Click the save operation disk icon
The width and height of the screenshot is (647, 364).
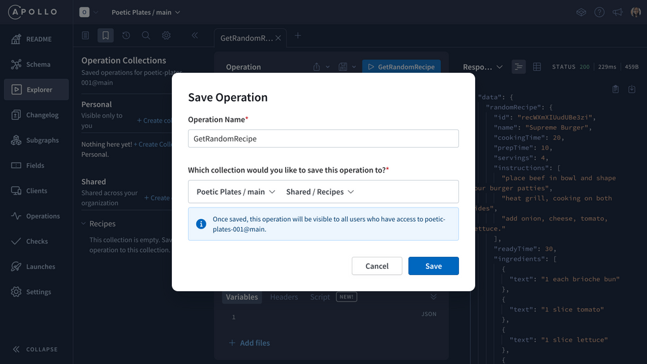point(343,67)
